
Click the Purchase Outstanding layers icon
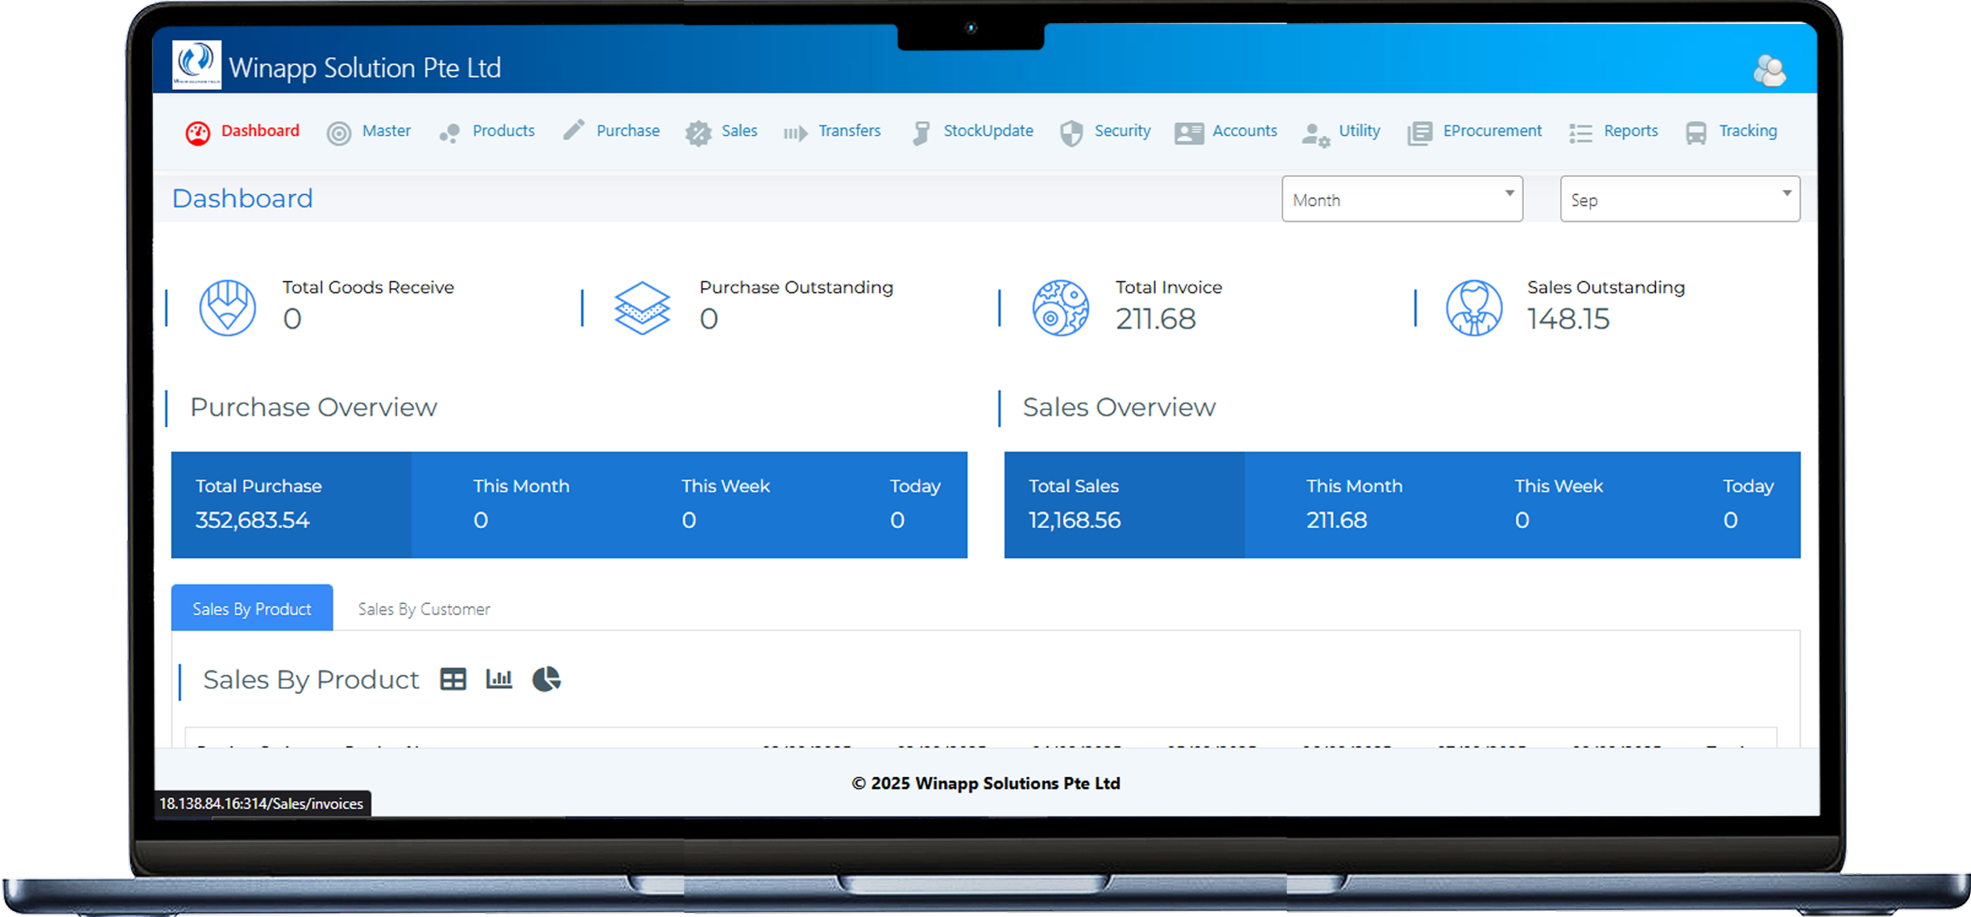(642, 308)
